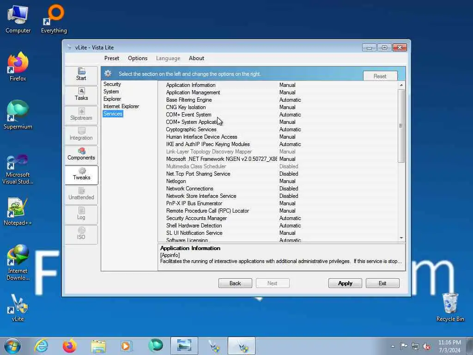Open Supermium from the taskbar
Viewport: 473px width, 355px height.
pyautogui.click(x=155, y=346)
